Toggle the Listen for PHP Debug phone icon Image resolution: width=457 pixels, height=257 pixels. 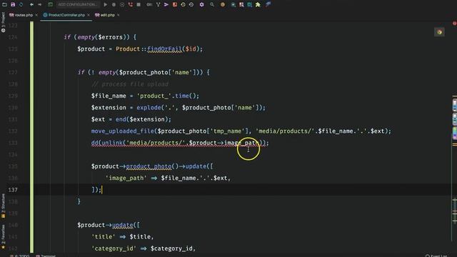click(x=130, y=4)
